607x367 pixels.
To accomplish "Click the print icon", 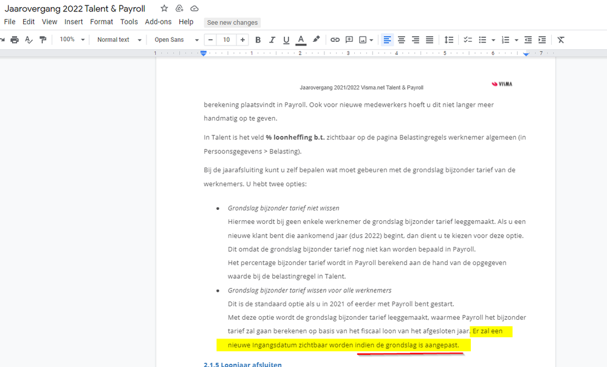I will tap(15, 40).
